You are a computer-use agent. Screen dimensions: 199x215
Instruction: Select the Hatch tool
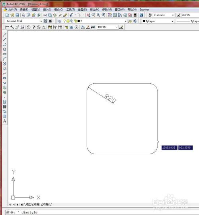[4, 102]
